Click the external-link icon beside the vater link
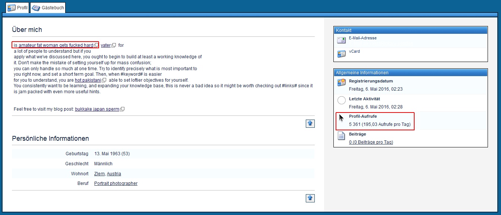 coord(114,45)
